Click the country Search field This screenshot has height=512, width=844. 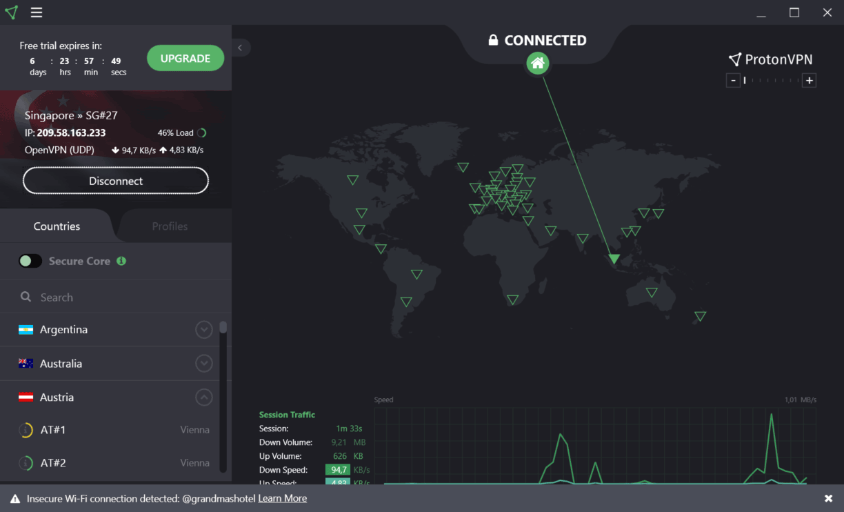(x=117, y=297)
